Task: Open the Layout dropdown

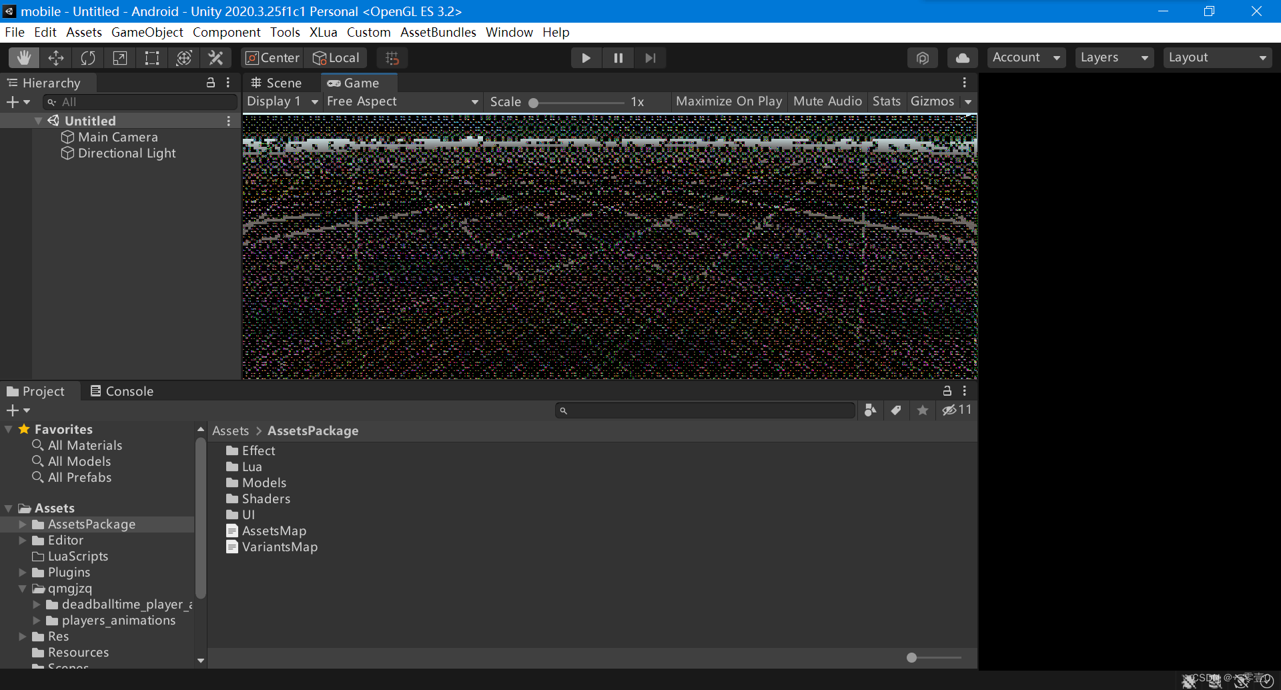Action: click(x=1217, y=57)
